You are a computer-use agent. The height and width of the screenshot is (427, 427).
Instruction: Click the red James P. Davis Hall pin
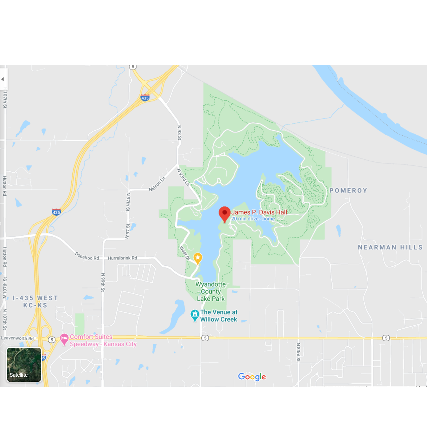pos(225,214)
